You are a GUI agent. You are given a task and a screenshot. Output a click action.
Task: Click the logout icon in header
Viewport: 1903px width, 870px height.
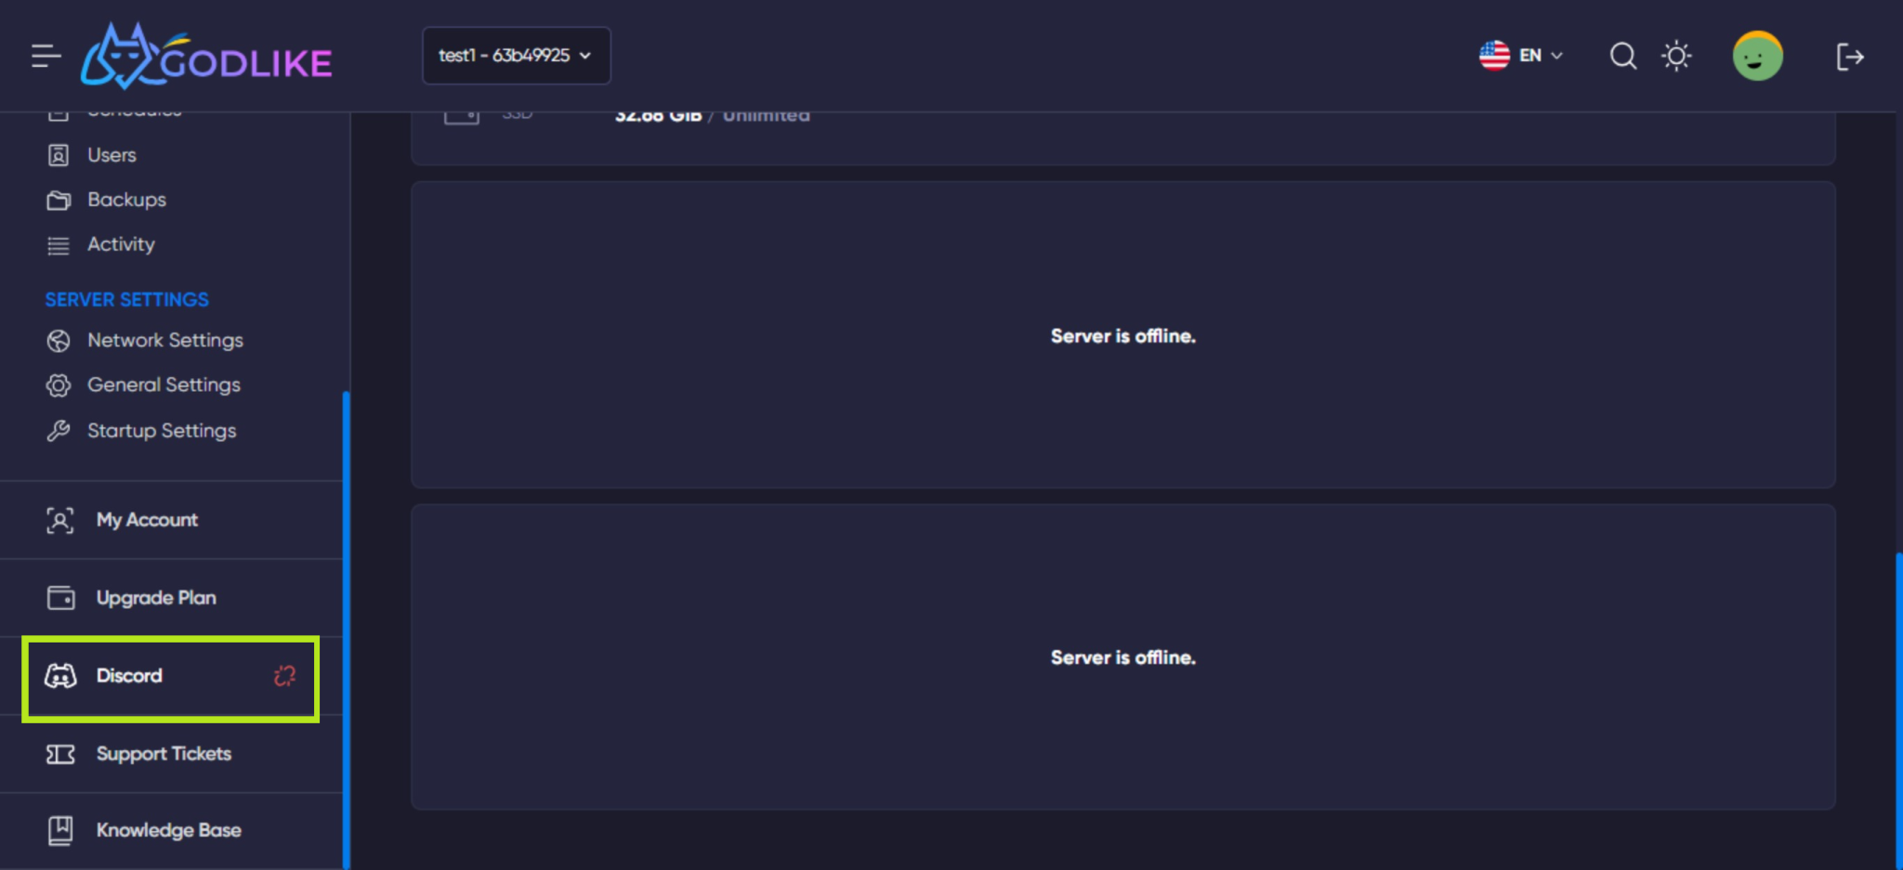pyautogui.click(x=1849, y=57)
